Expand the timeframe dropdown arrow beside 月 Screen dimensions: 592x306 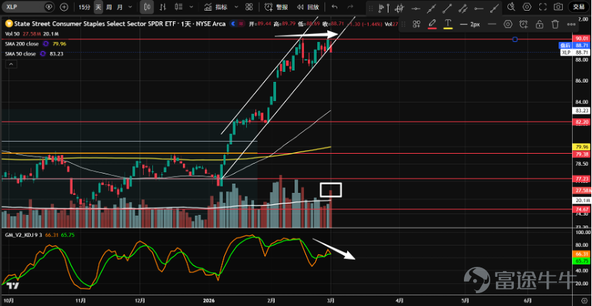coord(130,7)
